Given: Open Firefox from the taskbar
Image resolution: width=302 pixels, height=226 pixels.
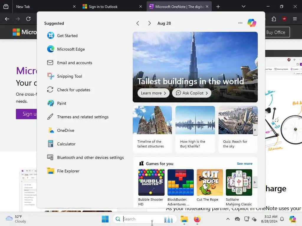Looking at the screenshot, I should pyautogui.click(x=197, y=219).
